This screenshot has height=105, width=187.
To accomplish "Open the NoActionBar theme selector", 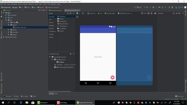I will 110,13.
